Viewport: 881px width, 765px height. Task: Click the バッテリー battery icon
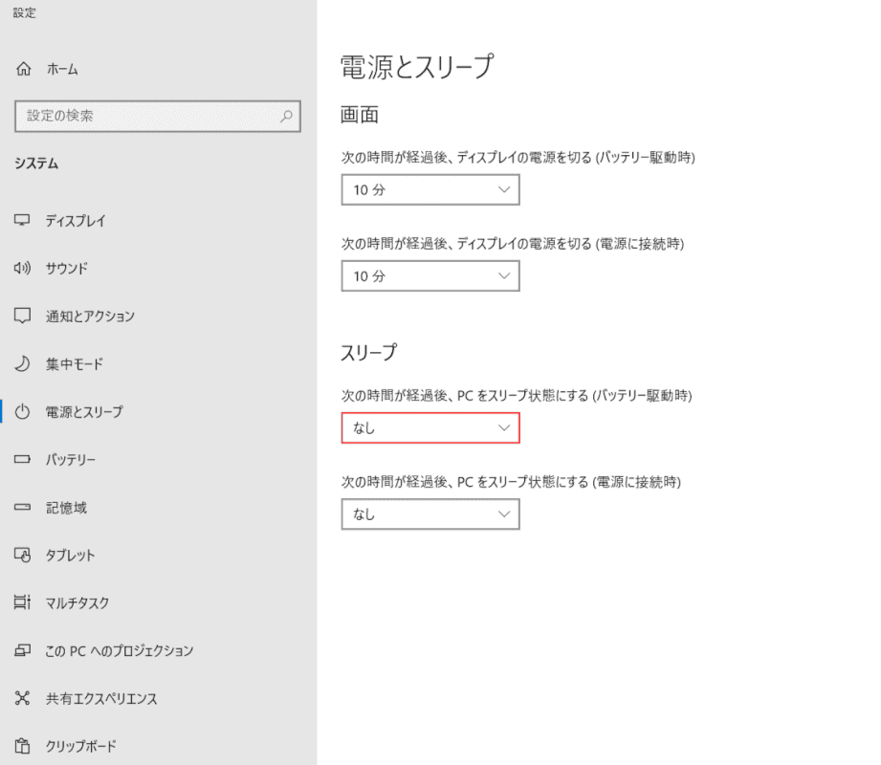click(x=22, y=459)
